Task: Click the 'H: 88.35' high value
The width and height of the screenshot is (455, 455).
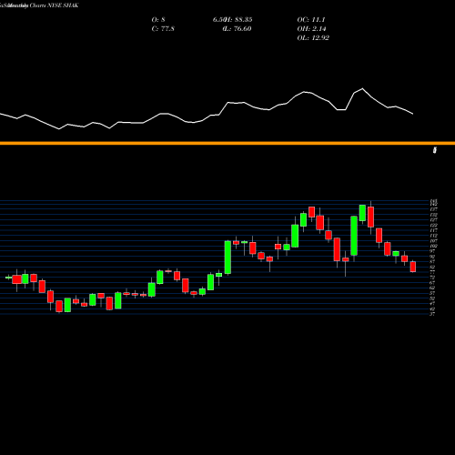Action: pos(239,20)
